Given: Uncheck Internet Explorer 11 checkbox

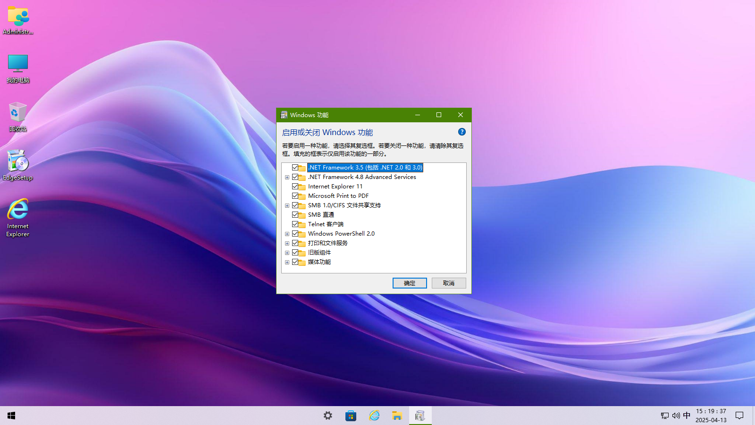Looking at the screenshot, I should pos(295,187).
